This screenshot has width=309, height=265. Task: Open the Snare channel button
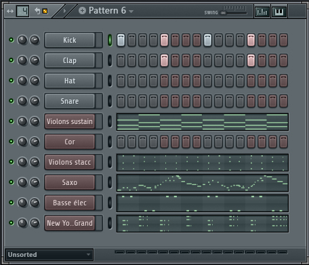click(70, 101)
